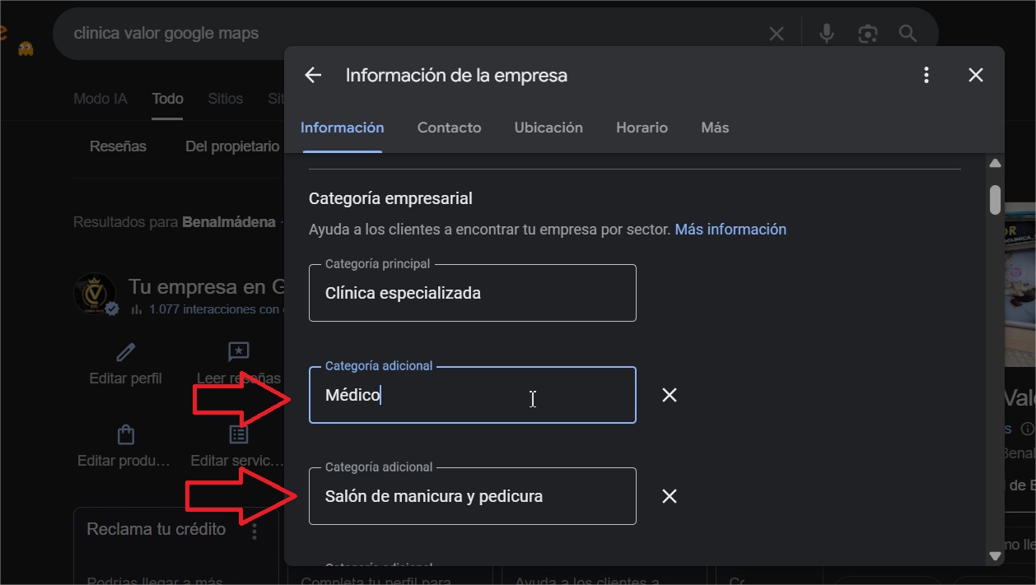The width and height of the screenshot is (1036, 585).
Task: Open the Ubicación tab
Action: [x=548, y=128]
